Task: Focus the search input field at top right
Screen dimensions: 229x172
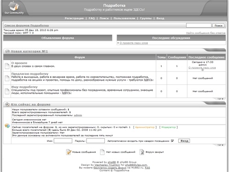Action: pyautogui.click(x=199, y=25)
